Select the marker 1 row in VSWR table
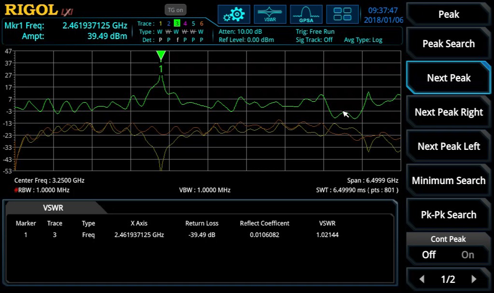 pos(26,235)
